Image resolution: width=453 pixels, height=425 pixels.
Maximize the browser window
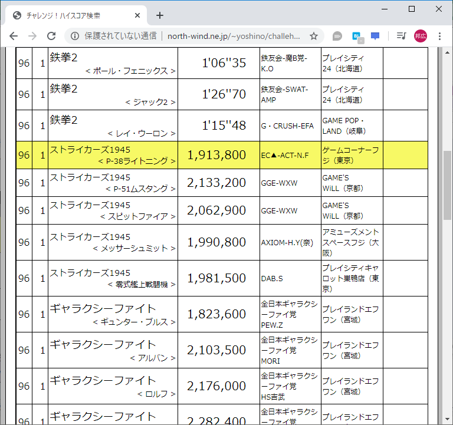tap(412, 9)
